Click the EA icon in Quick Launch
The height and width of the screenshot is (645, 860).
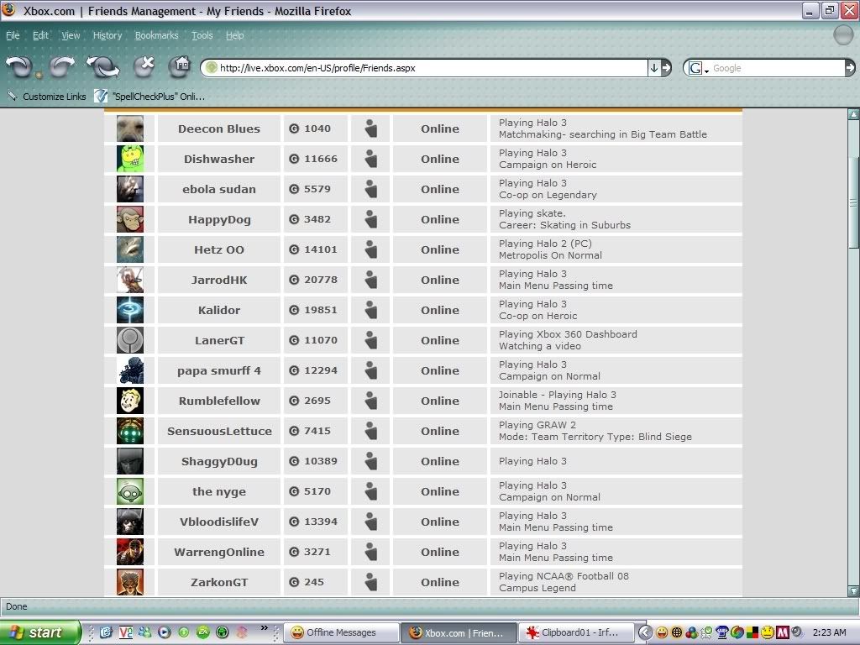[203, 632]
